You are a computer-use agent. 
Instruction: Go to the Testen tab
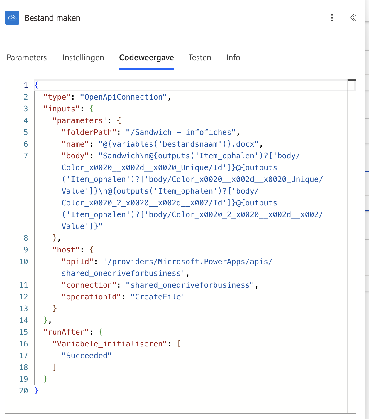pos(199,58)
